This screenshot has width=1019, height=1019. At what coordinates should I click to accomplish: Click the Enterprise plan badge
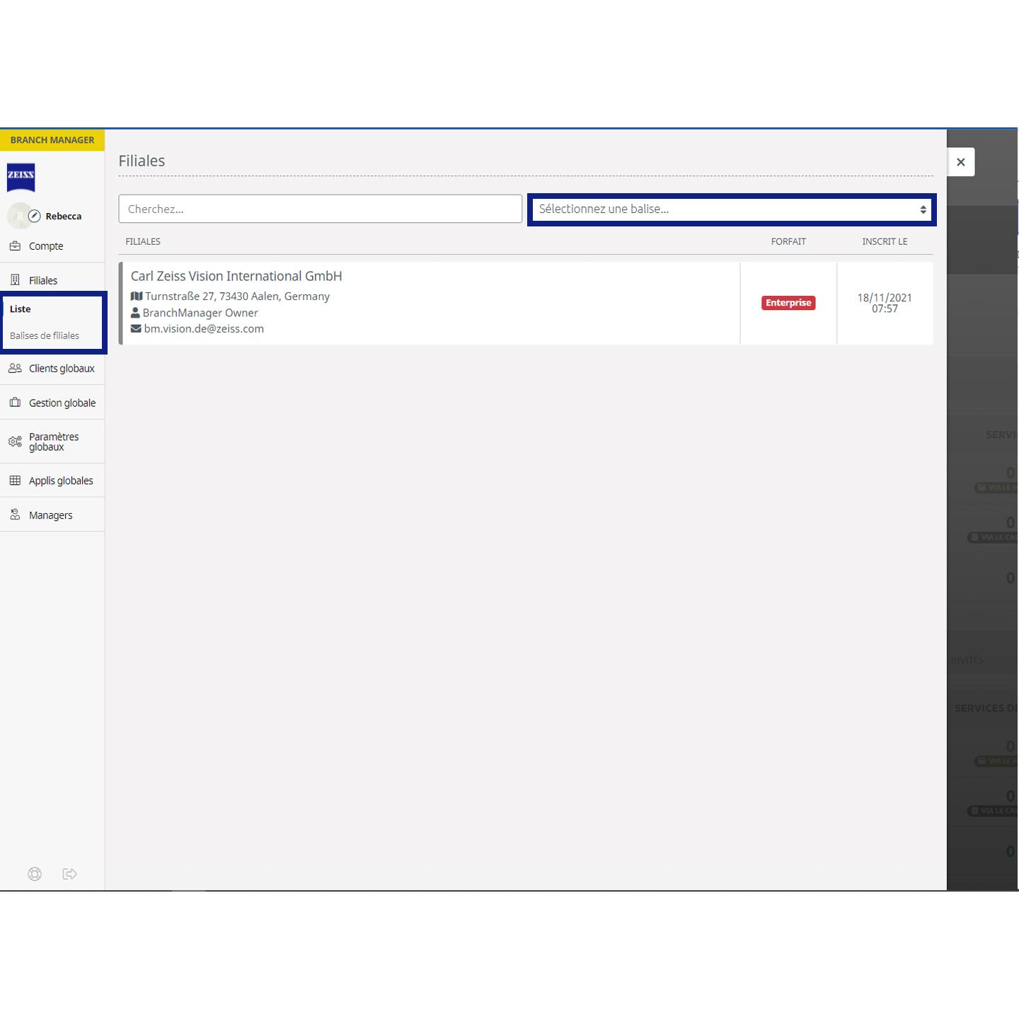[x=788, y=303]
